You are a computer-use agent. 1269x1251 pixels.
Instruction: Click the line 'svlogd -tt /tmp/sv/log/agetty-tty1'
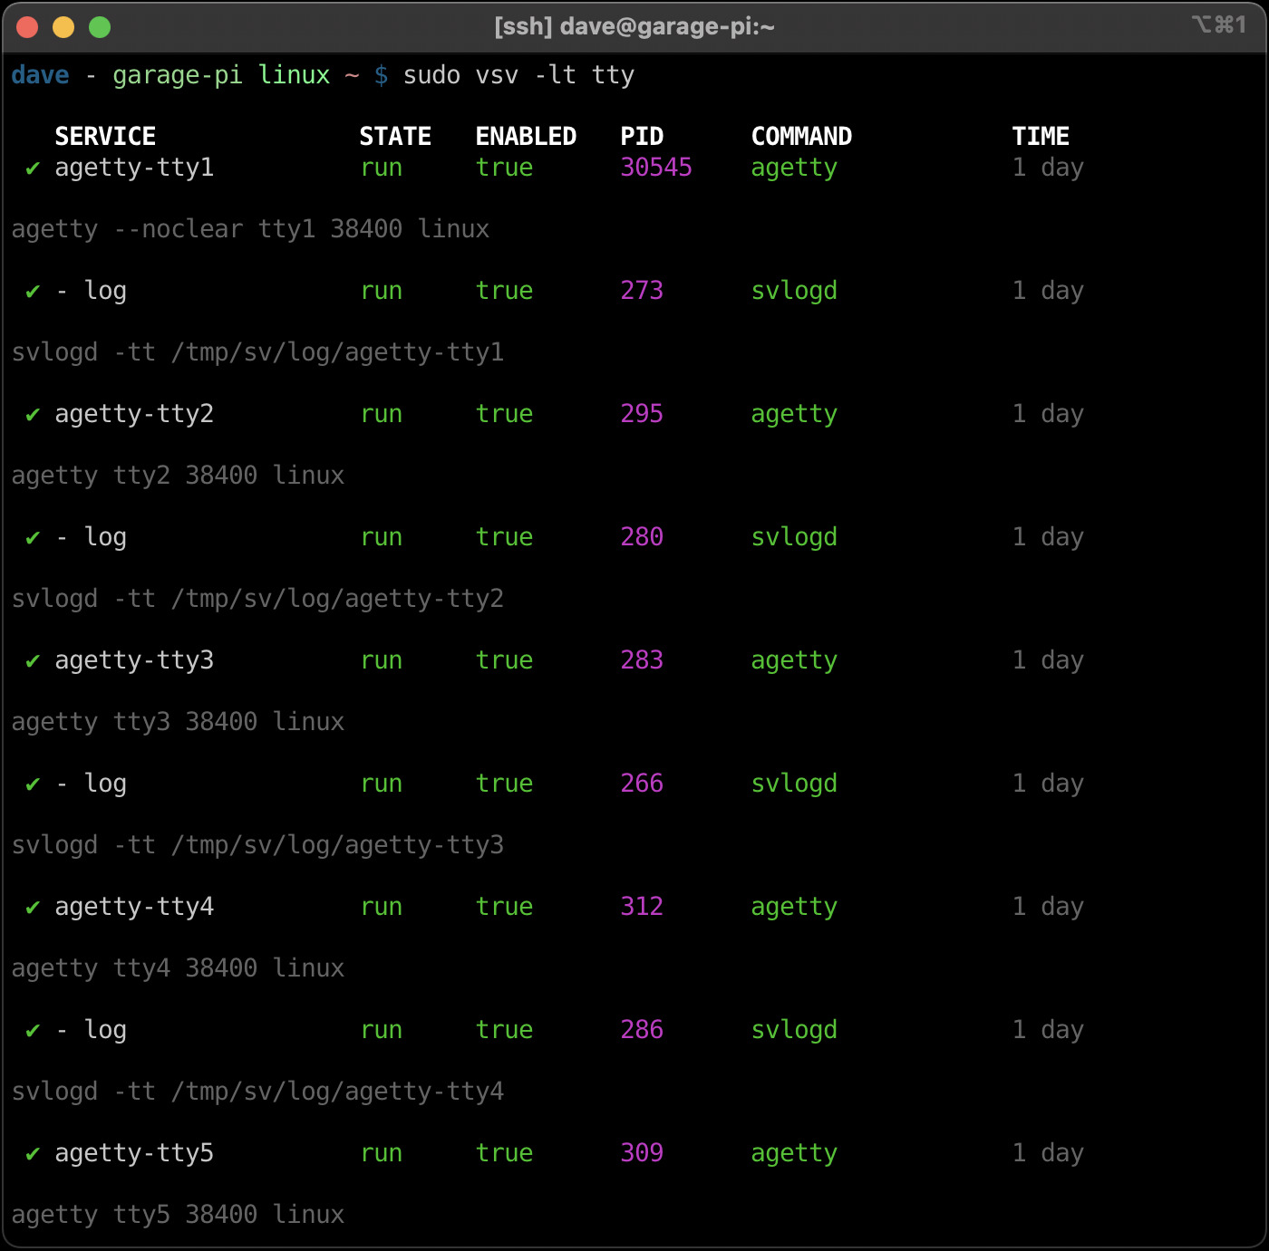coord(257,353)
